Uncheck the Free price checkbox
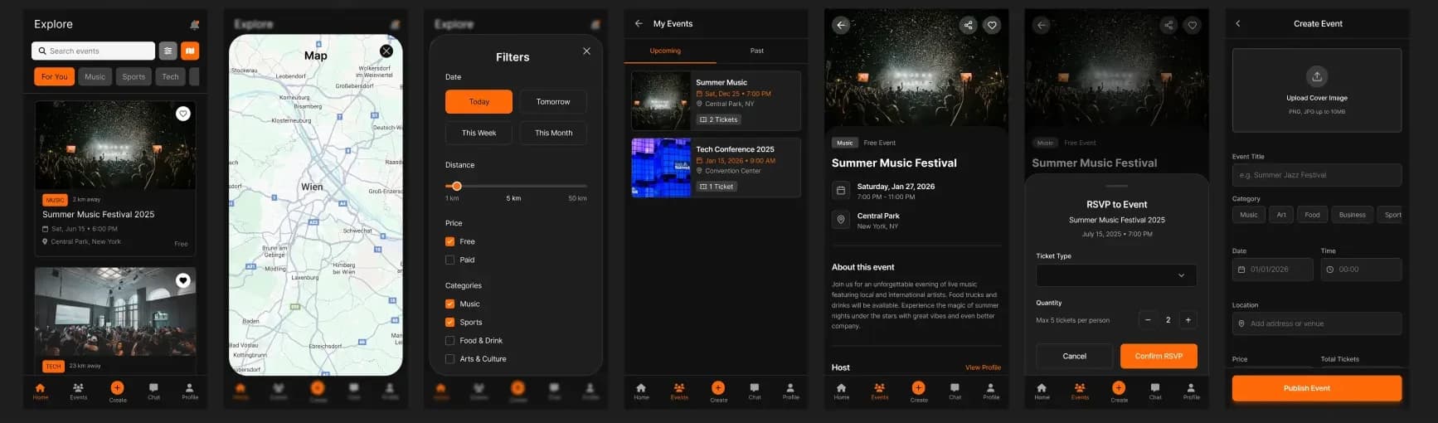This screenshot has height=423, width=1438. (449, 241)
